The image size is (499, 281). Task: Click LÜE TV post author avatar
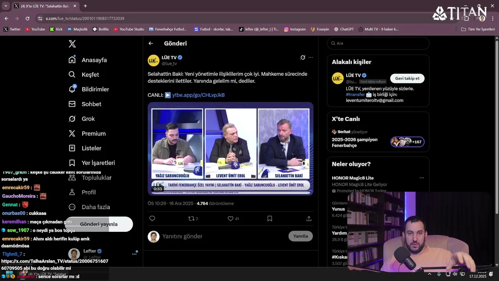tap(154, 60)
